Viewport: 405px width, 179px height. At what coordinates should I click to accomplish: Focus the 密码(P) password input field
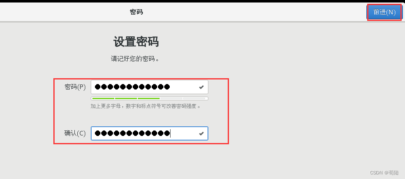tap(150, 87)
